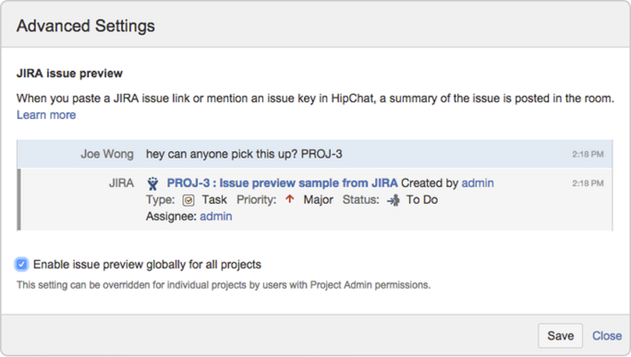Click the 2:18 PM timestamp on JIRA message
The width and height of the screenshot is (631, 357).
click(x=588, y=183)
